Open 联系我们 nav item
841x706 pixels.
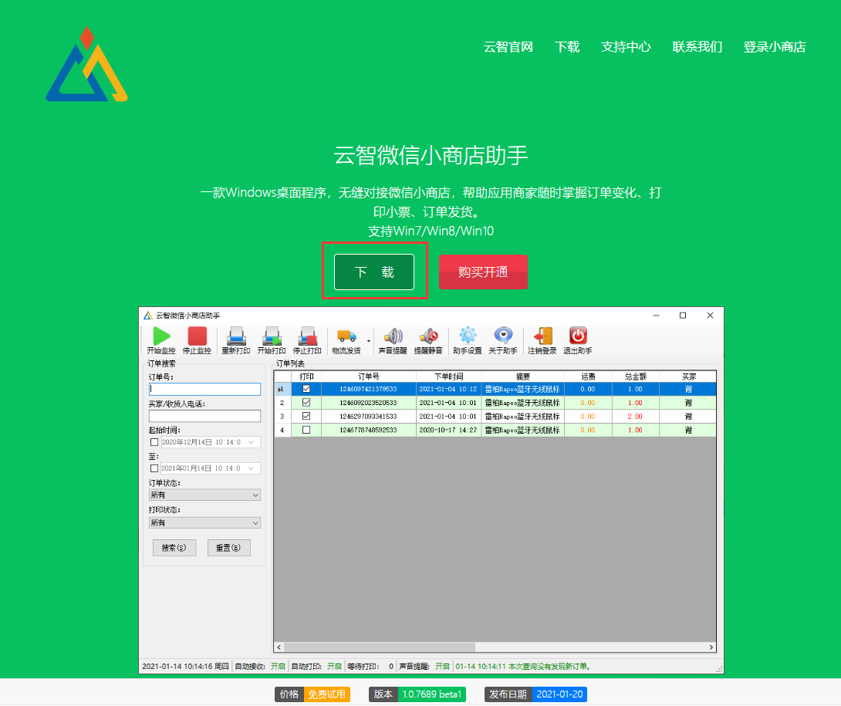click(x=697, y=46)
